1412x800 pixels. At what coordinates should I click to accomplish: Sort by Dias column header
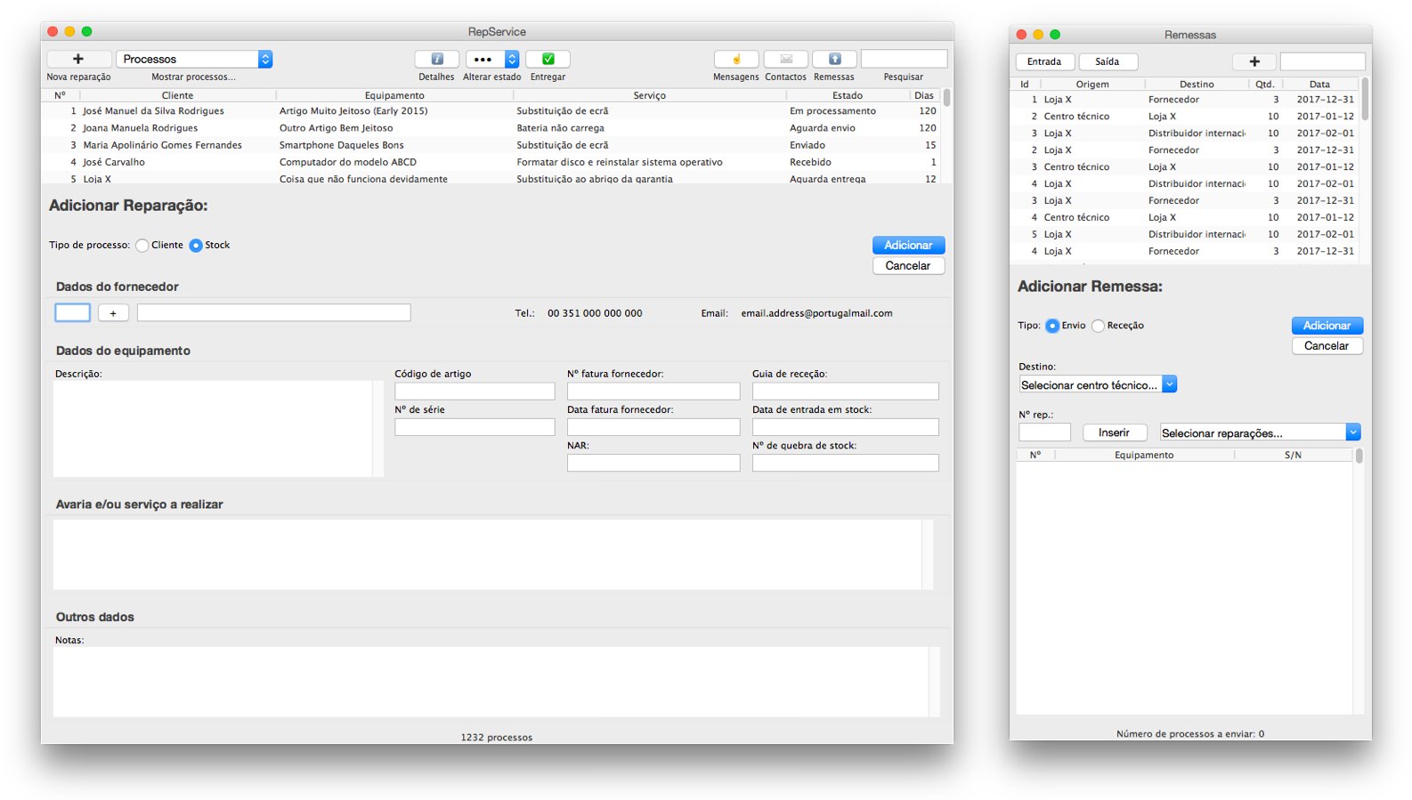pyautogui.click(x=924, y=95)
